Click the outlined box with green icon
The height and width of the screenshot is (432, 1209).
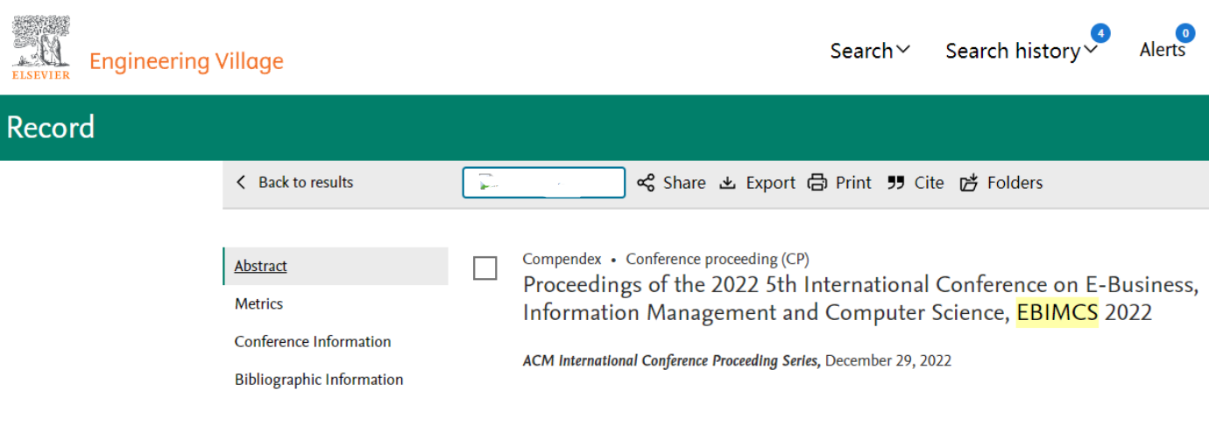click(544, 183)
